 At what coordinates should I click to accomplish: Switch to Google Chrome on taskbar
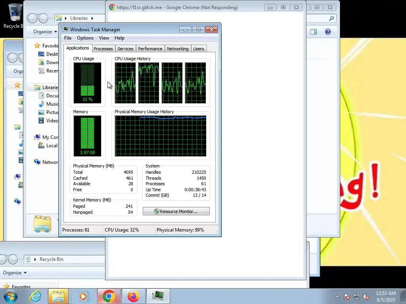[x=109, y=296]
